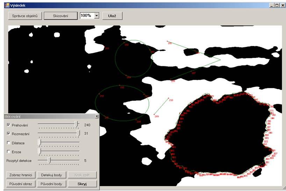Click point marker 209 on the image

pos(157,116)
